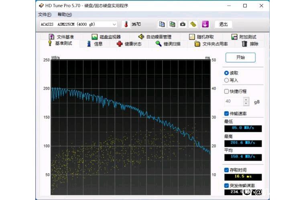Switch to the 擦除 tab
This screenshot has width=305, height=200.
(250, 44)
